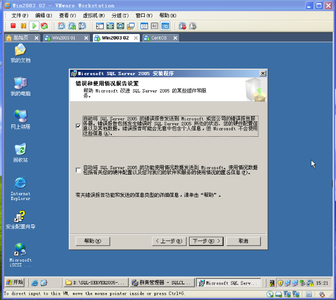The image size is (336, 300).
Task: Open the snapshot manager wrench icon
Action: tap(82, 26)
